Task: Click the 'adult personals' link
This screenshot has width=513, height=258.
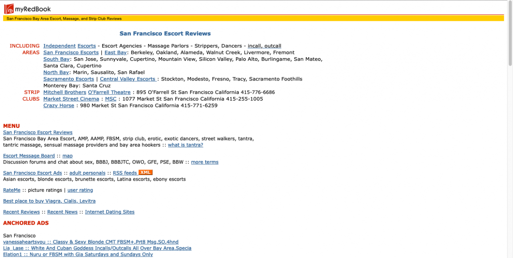Action: tap(87, 173)
